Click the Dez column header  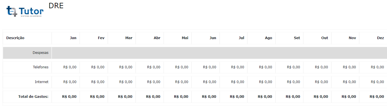click(380, 38)
